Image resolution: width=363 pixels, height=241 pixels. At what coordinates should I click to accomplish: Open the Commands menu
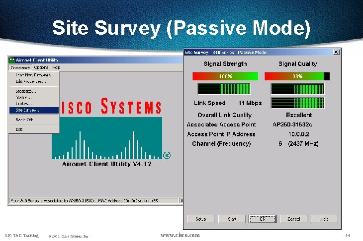coord(20,67)
